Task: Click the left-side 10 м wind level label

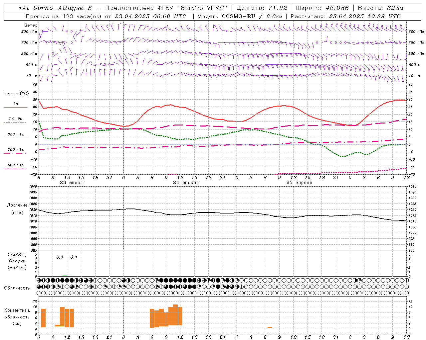Action: (32, 76)
